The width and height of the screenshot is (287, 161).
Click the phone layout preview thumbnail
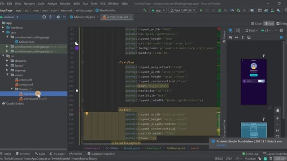[254, 82]
